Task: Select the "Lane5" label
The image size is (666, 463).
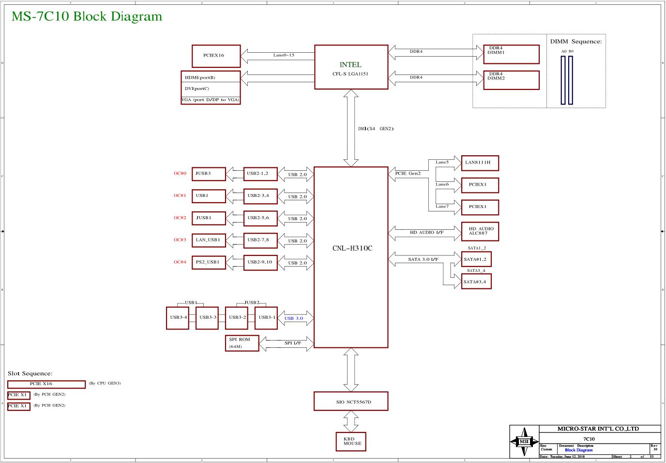Action: pos(442,162)
